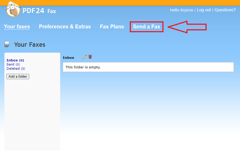Click the Inbox heading above the folder list
This screenshot has height=153, width=240.
point(69,57)
